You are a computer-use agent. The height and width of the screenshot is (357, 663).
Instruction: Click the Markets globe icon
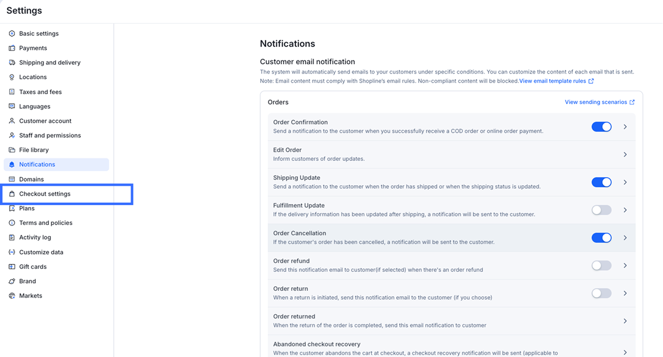coord(12,296)
